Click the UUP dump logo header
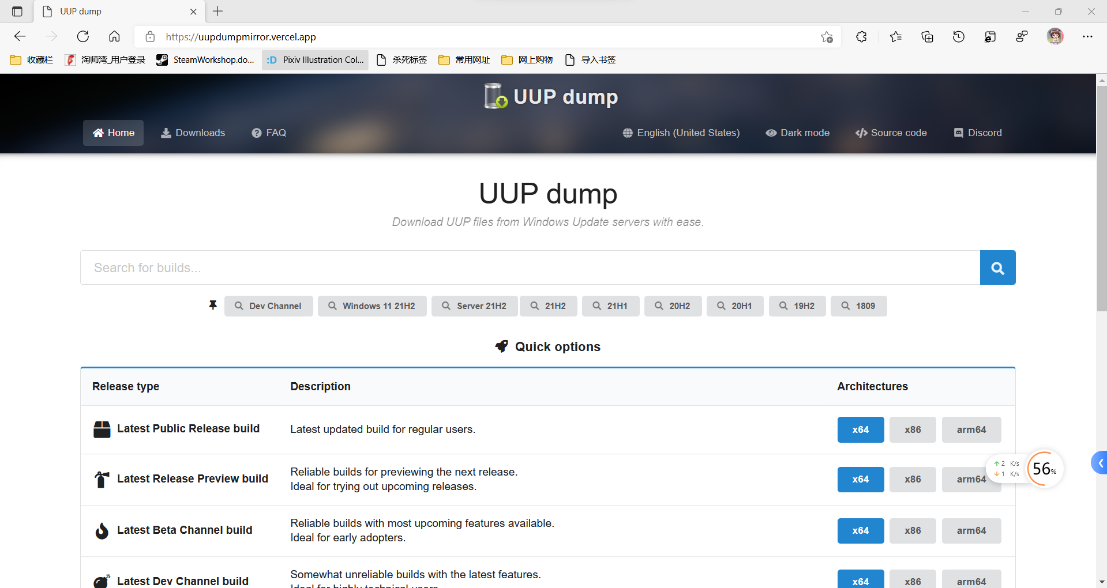This screenshot has width=1107, height=588. 550,96
